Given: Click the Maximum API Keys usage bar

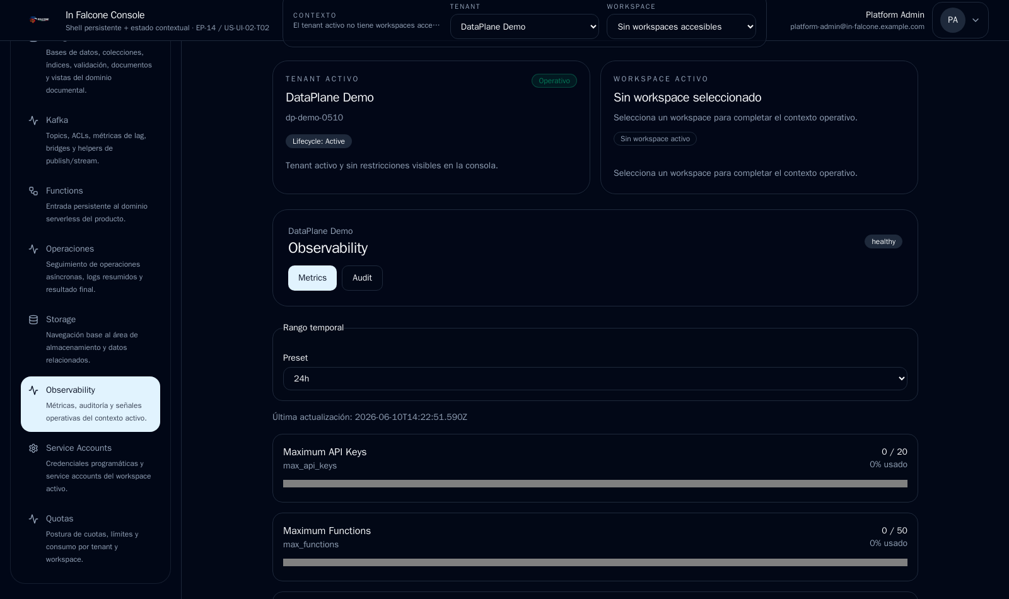Looking at the screenshot, I should tap(595, 484).
